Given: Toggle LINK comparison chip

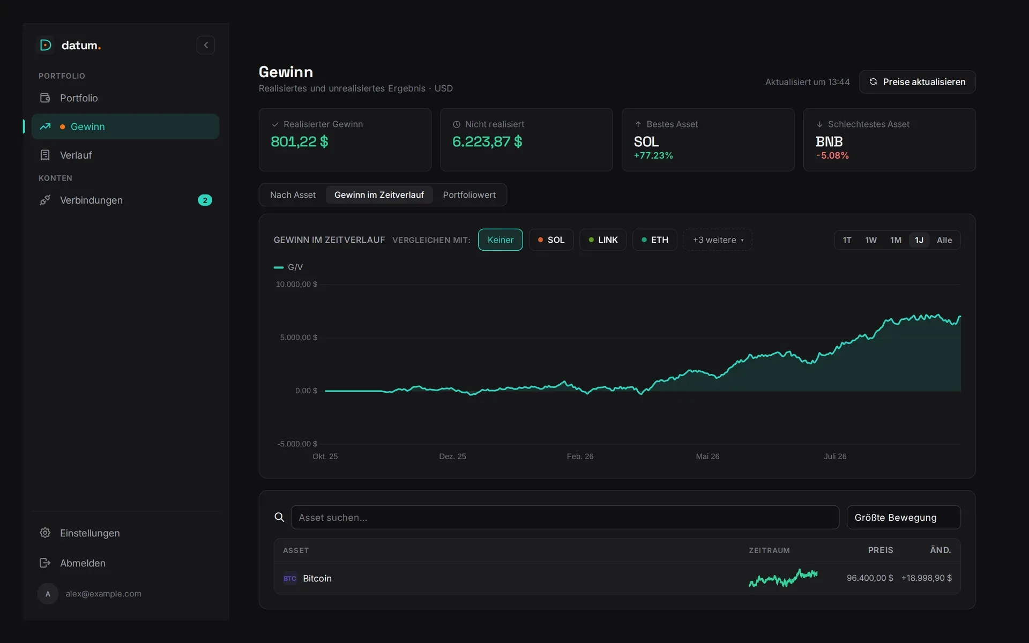Looking at the screenshot, I should click(603, 240).
